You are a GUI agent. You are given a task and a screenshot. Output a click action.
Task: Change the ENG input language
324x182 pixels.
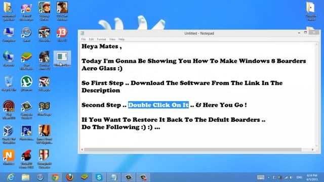coord(299,177)
